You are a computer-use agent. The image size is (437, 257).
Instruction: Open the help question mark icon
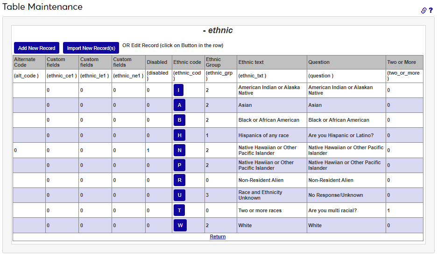[x=430, y=10]
